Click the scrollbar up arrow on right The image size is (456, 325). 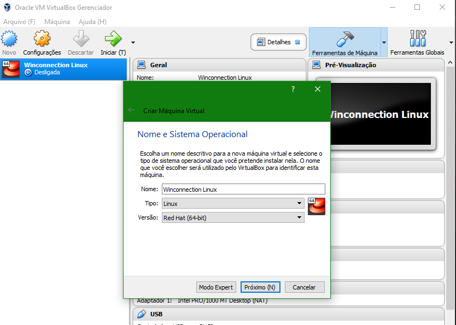450,62
